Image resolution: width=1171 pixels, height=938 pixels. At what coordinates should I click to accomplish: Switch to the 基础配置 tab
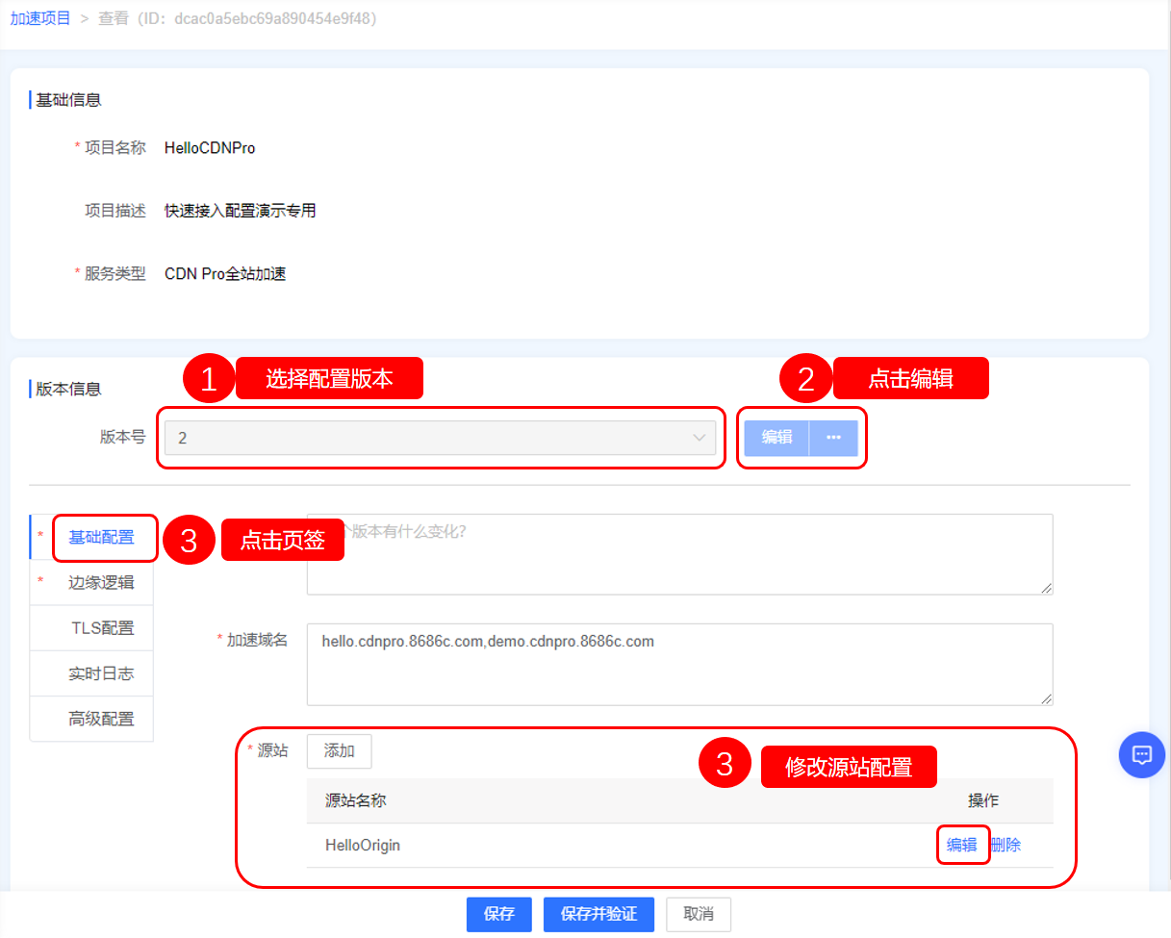point(101,537)
